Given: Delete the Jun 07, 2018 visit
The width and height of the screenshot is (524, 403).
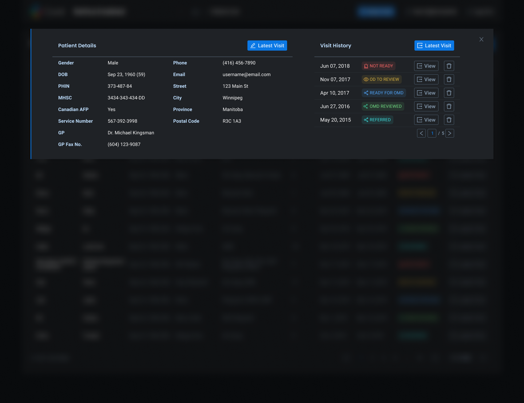Looking at the screenshot, I should [x=449, y=66].
